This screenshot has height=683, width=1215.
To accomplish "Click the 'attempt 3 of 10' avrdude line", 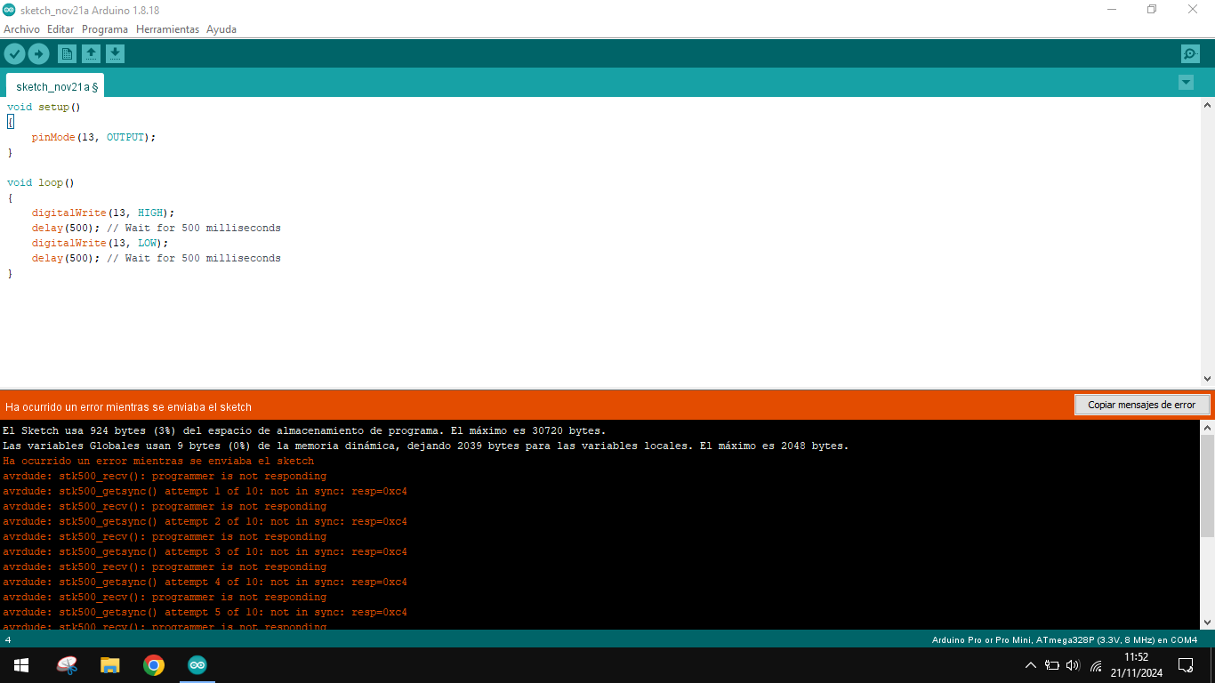I will point(205,551).
